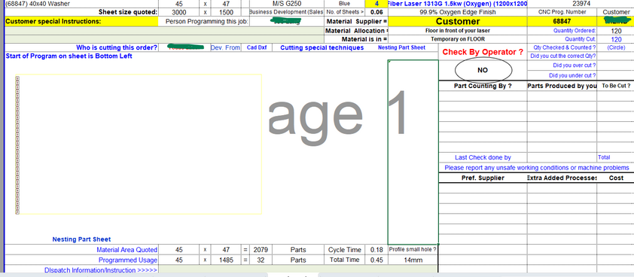Viewport: 634px width, 277px height.
Task: Click the 'Temporary on FLOOR' cell
Action: 458,39
